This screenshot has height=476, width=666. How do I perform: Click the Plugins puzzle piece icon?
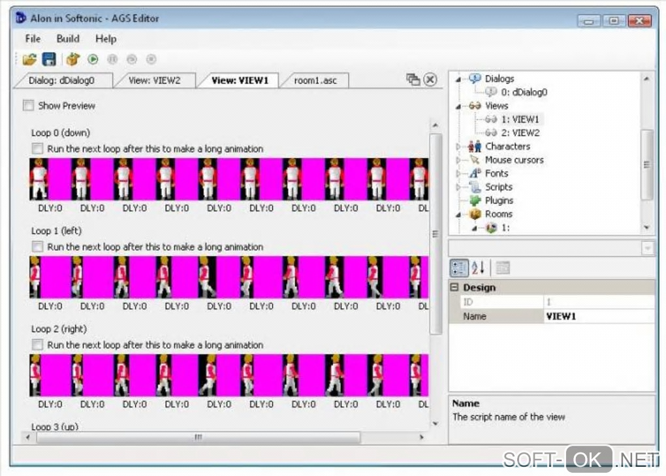pyautogui.click(x=475, y=200)
